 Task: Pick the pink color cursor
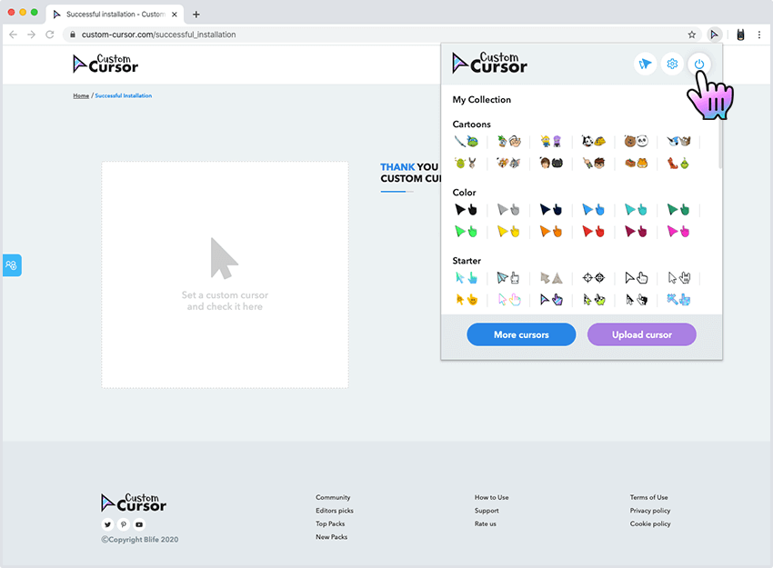[x=678, y=232]
